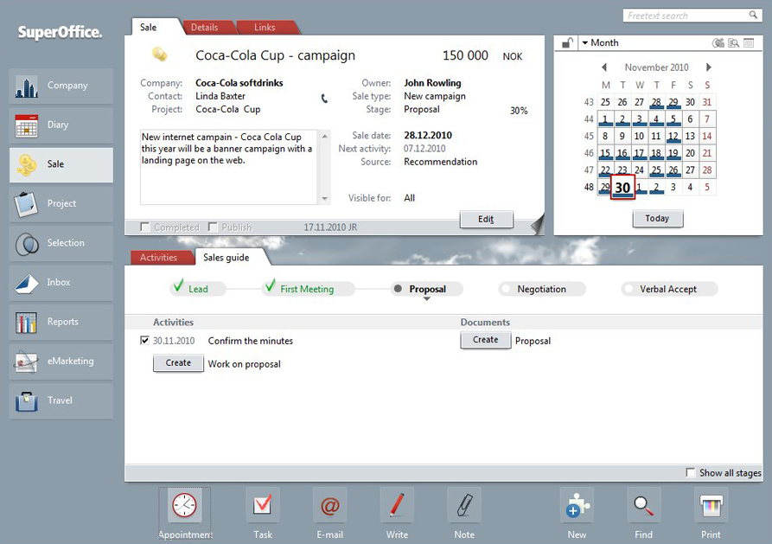The width and height of the screenshot is (772, 544).
Task: Select the Sale tab
Action: (148, 27)
